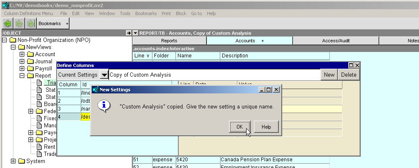Screen dimensions: 419x168
Task: Click the New Settings title bar app icon
Action: [95, 90]
